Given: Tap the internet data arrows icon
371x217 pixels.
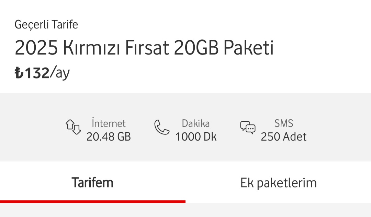Looking at the screenshot, I should (x=73, y=126).
